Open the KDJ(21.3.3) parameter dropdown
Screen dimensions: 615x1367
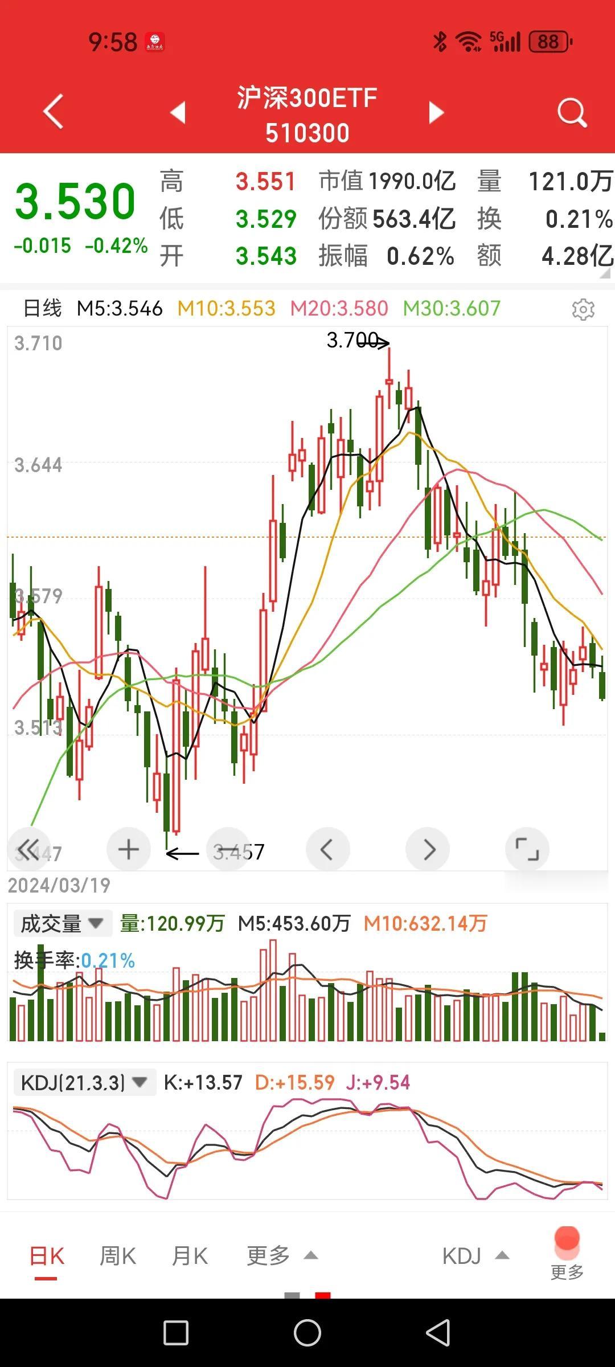click(x=84, y=1082)
